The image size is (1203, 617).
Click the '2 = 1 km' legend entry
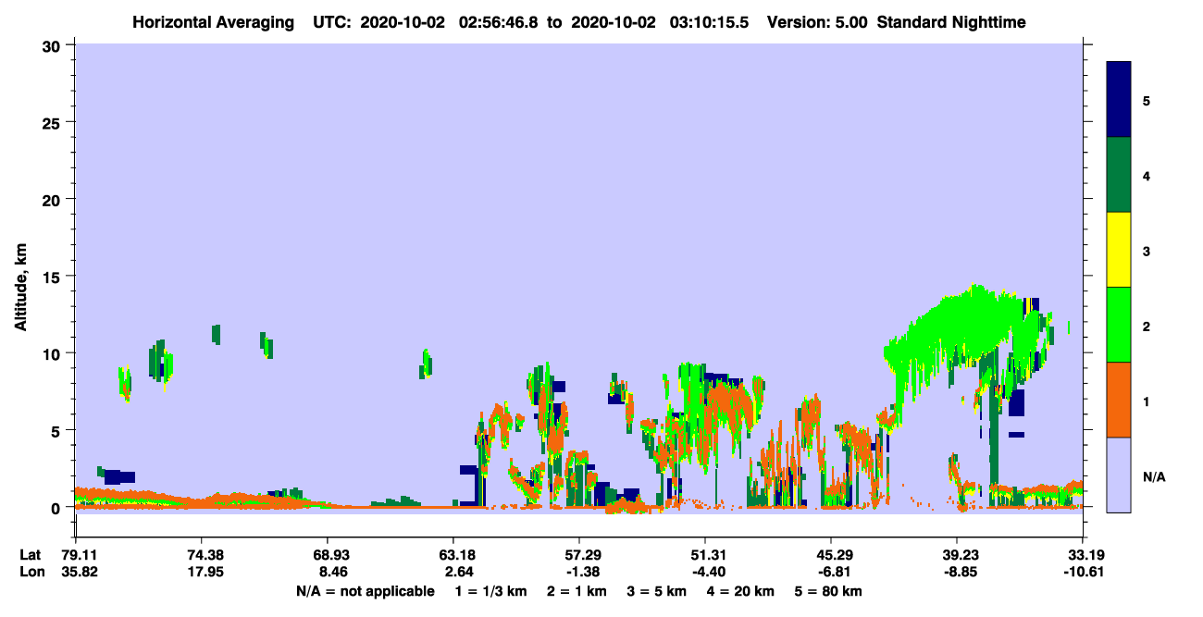[577, 591]
